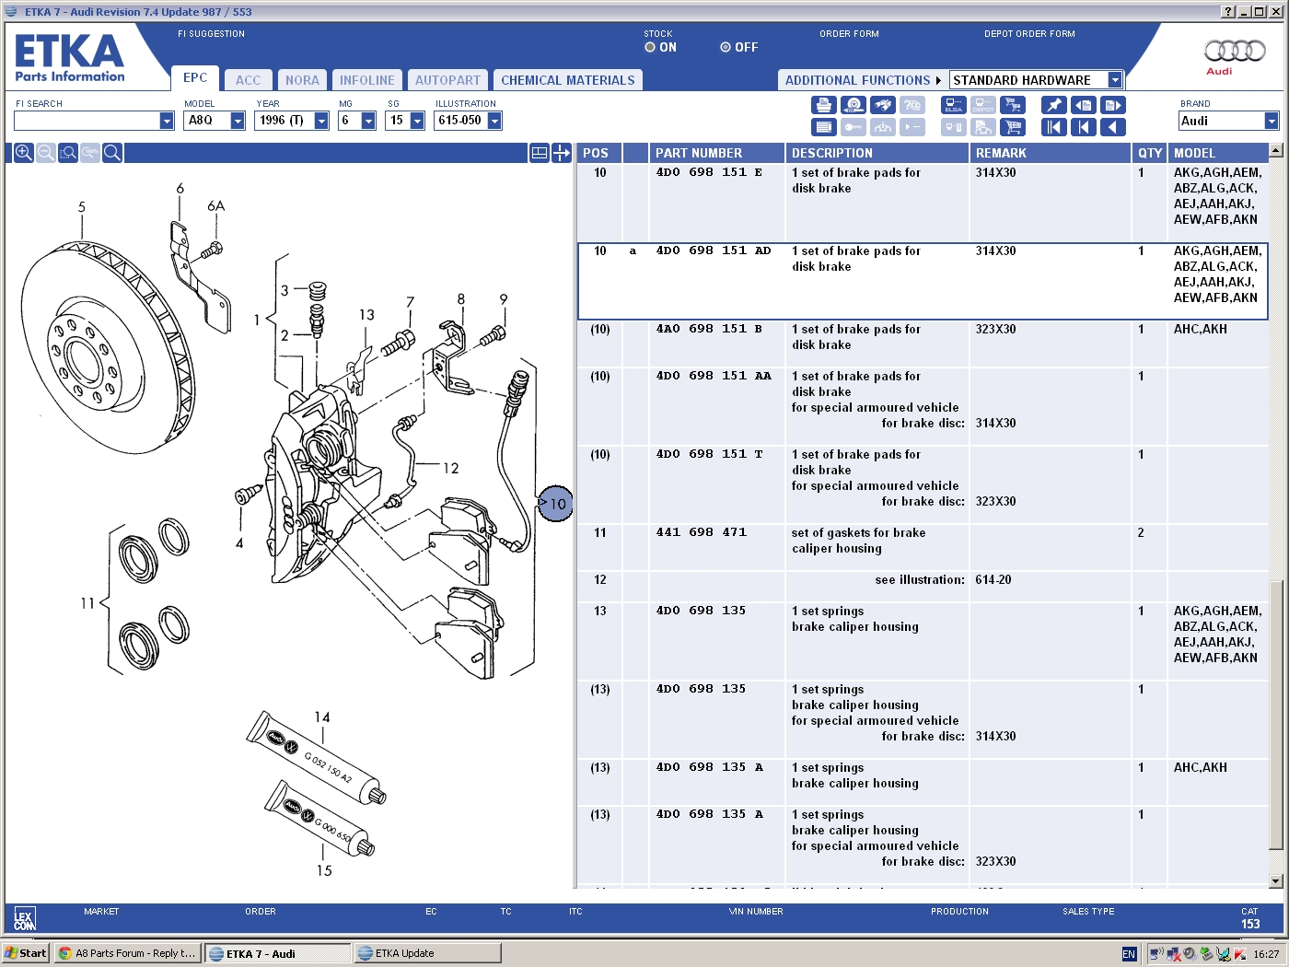Click the parts list scrollbar thumb

point(1275,717)
